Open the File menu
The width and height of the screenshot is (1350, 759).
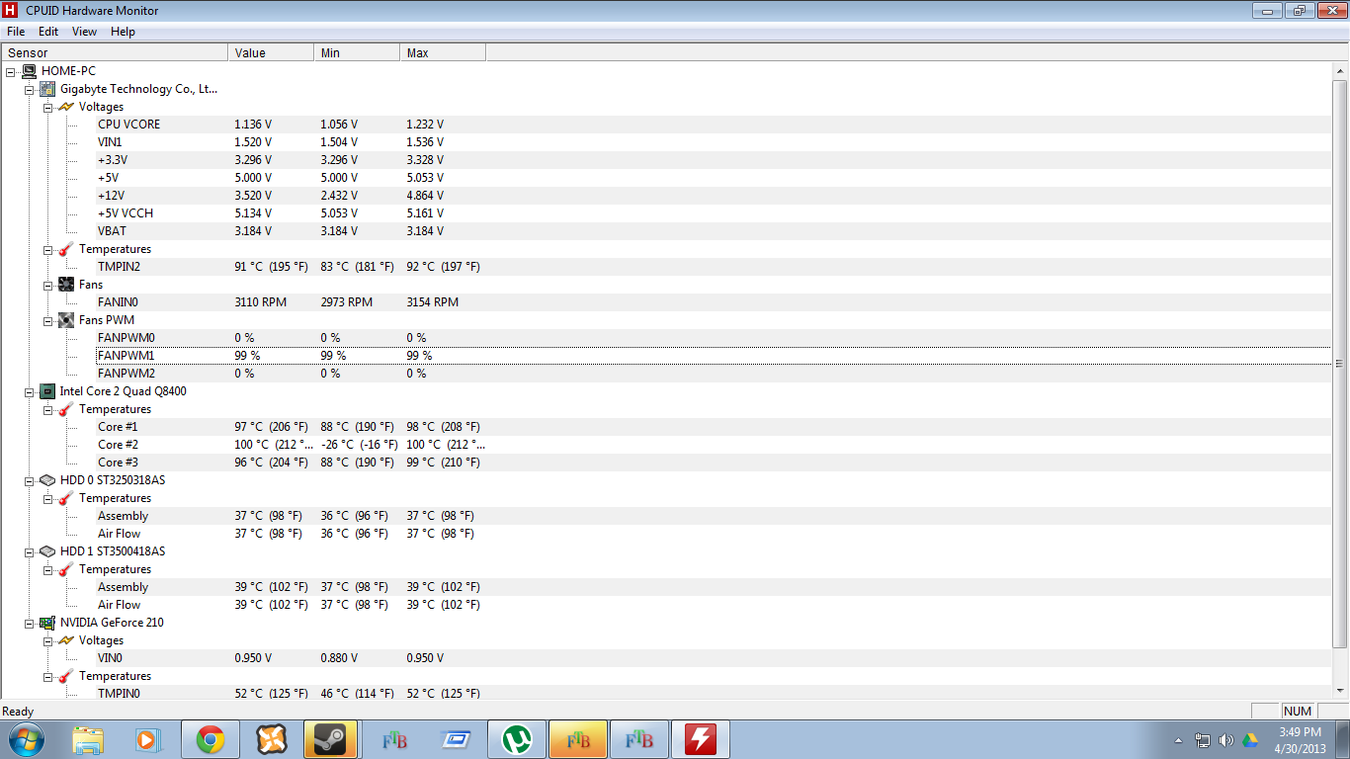16,32
